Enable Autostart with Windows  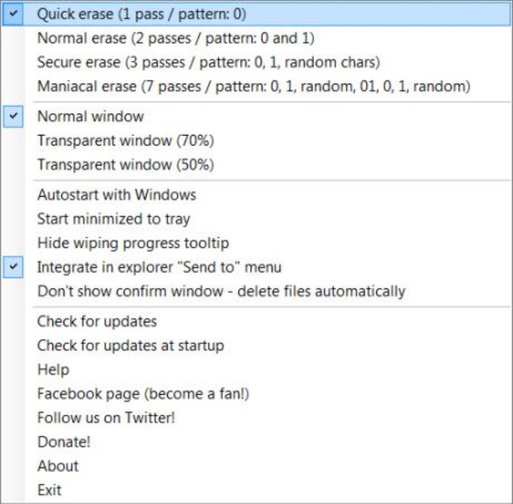point(116,195)
